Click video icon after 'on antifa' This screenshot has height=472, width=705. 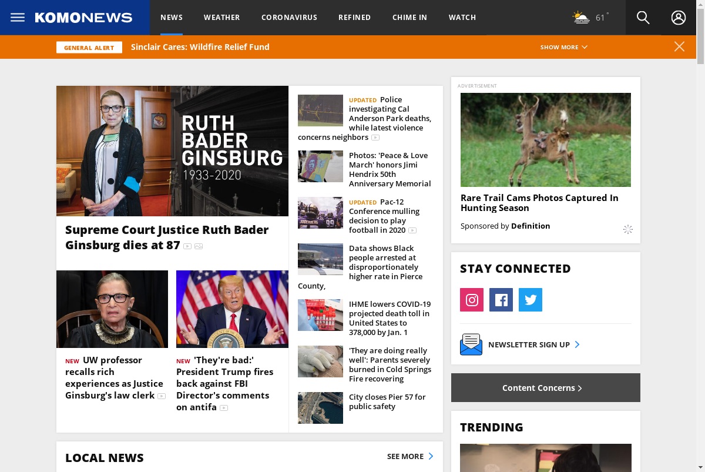coord(224,408)
